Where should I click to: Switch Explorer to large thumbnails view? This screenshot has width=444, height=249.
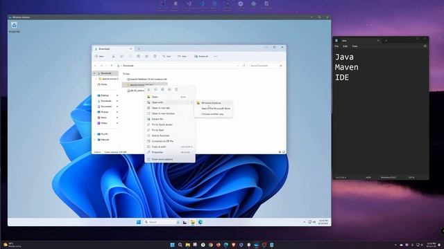tap(284, 152)
